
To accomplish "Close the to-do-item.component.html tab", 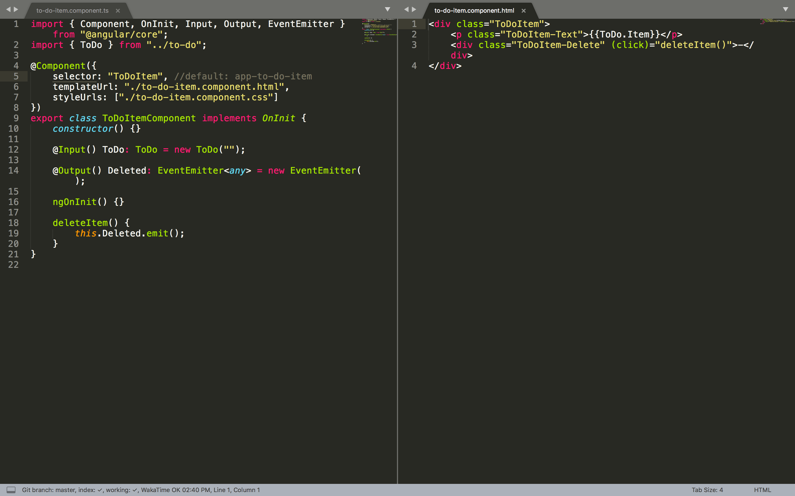I will pyautogui.click(x=524, y=11).
